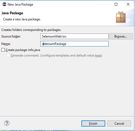Click Browse to choose source folder
135x131 pixels.
pyautogui.click(x=121, y=36)
